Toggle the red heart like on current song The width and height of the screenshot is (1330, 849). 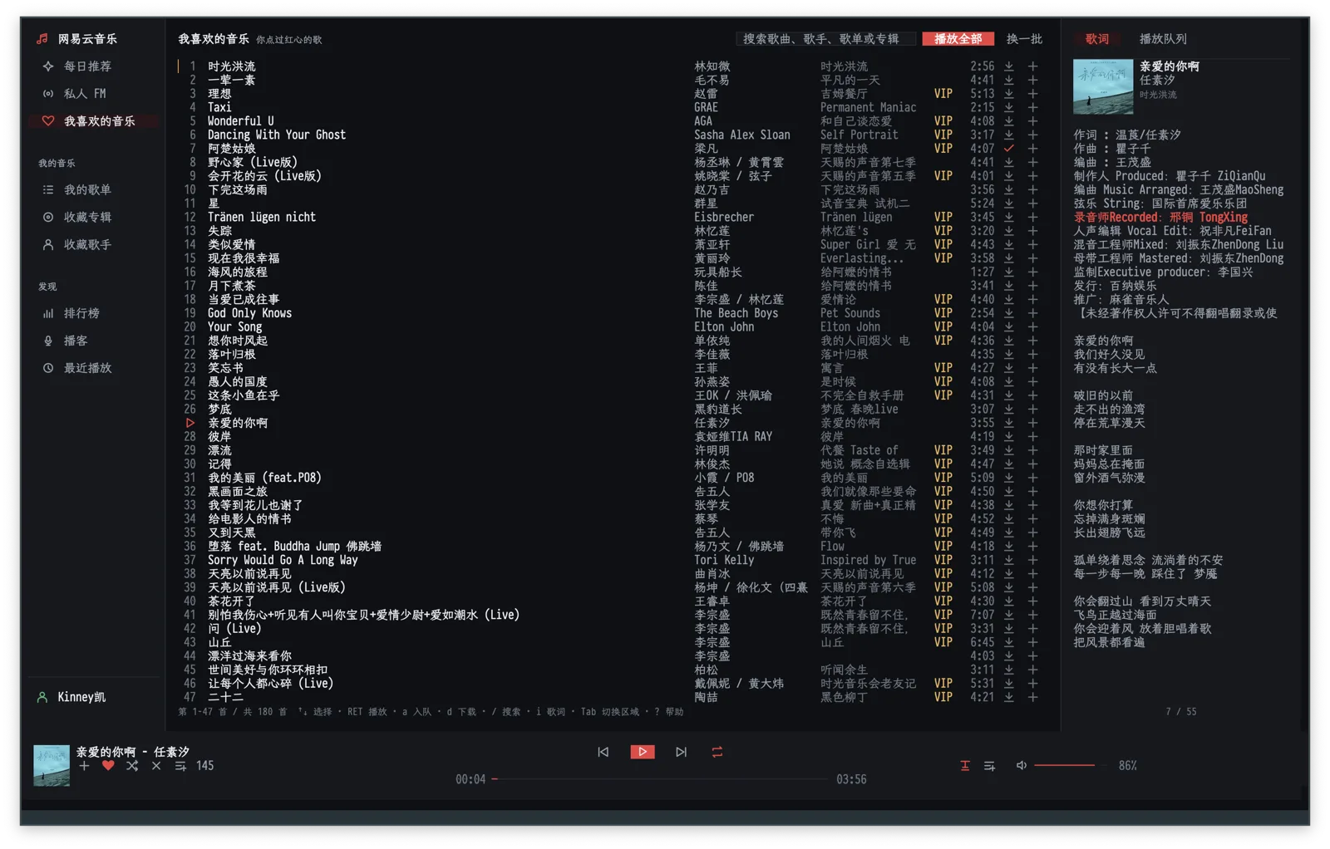(108, 766)
